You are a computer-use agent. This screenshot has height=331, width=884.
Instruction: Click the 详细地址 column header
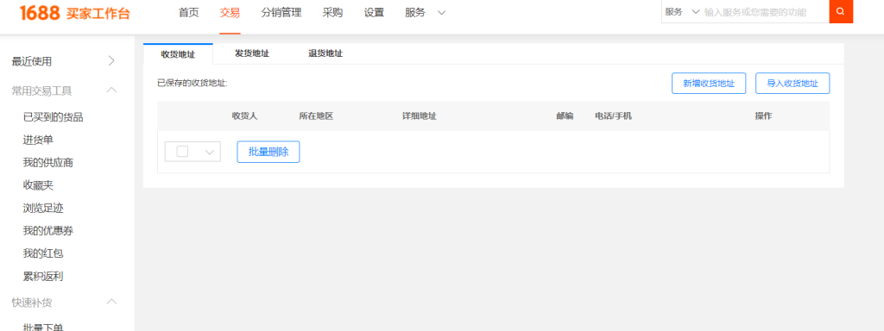[420, 116]
